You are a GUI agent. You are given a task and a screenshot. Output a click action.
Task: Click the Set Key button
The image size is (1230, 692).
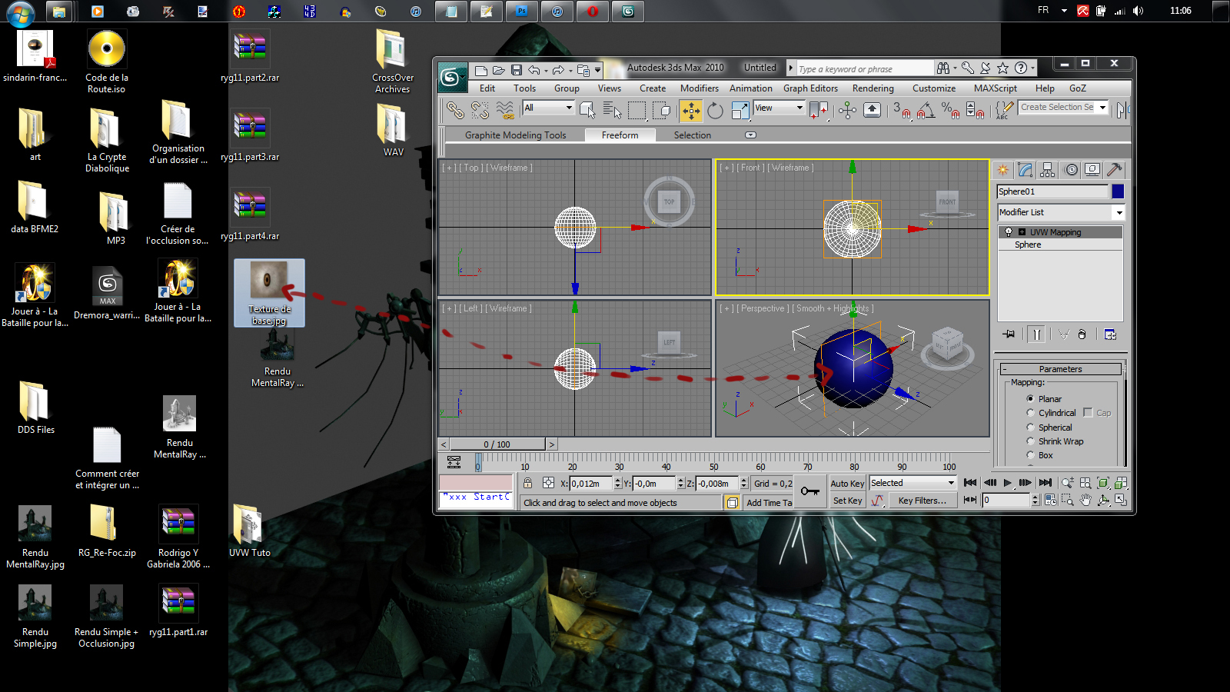(x=847, y=501)
